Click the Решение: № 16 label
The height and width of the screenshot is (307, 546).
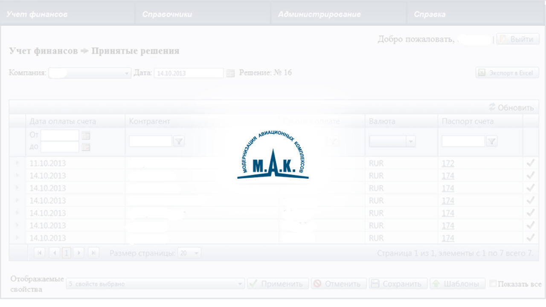pyautogui.click(x=265, y=72)
